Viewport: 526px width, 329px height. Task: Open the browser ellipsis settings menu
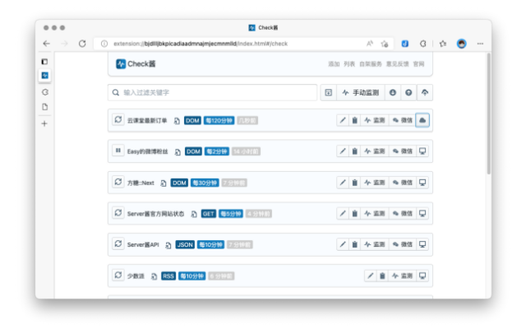(x=480, y=44)
